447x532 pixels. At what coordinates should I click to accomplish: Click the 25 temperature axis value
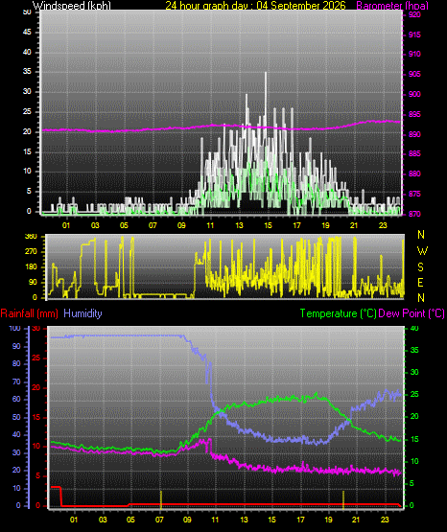[x=414, y=395]
